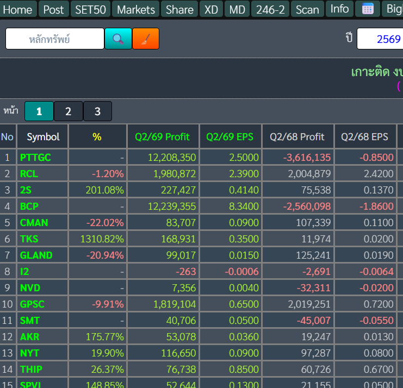
Task: Click the -22.02% value for CMAN
Action: pos(105,223)
